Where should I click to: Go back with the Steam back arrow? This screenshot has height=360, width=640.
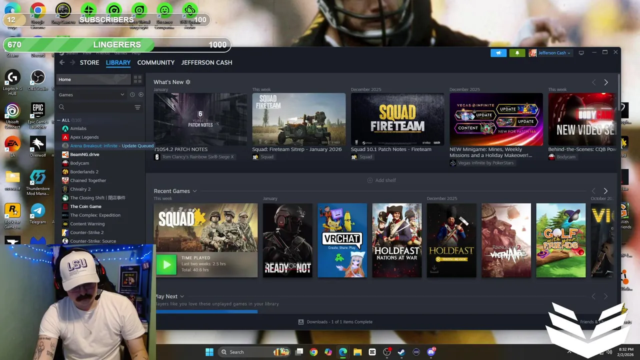pyautogui.click(x=62, y=62)
